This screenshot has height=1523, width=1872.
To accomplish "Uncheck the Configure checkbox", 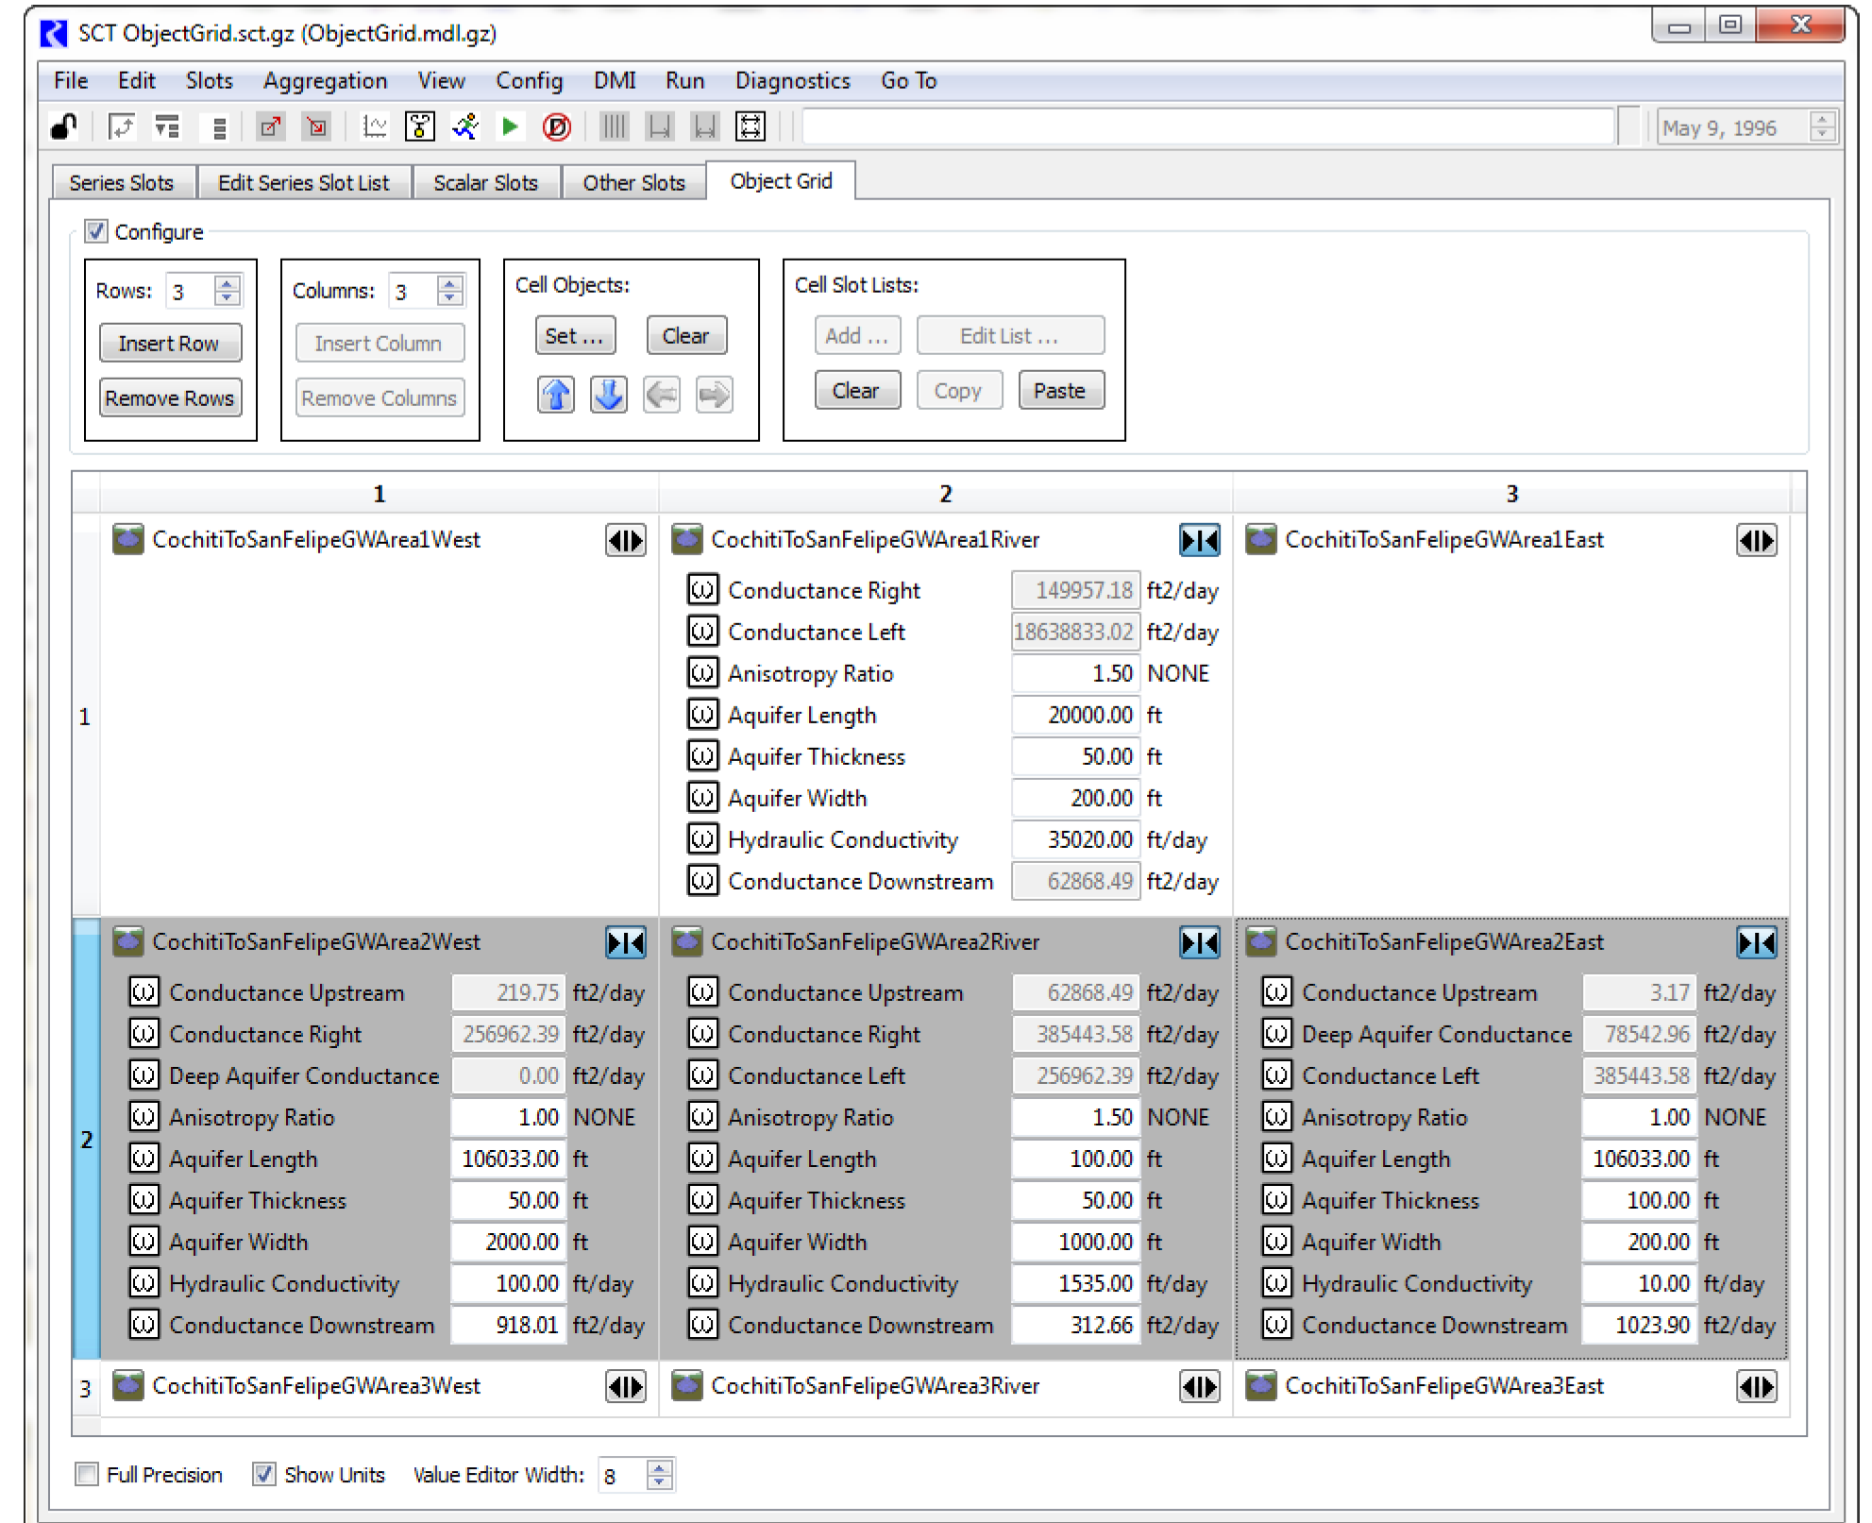I will coord(96,231).
